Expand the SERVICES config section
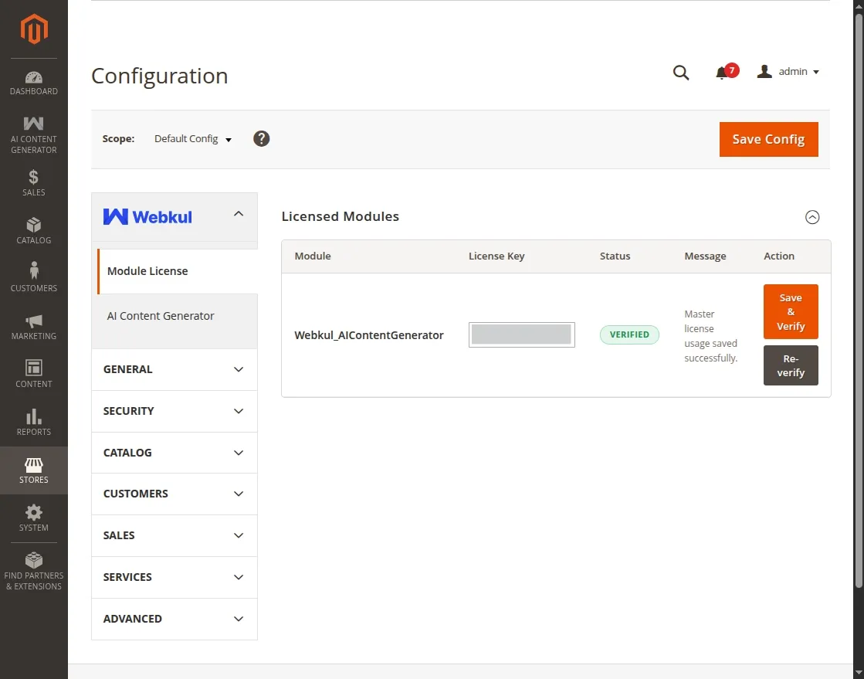The width and height of the screenshot is (864, 679). tap(174, 577)
